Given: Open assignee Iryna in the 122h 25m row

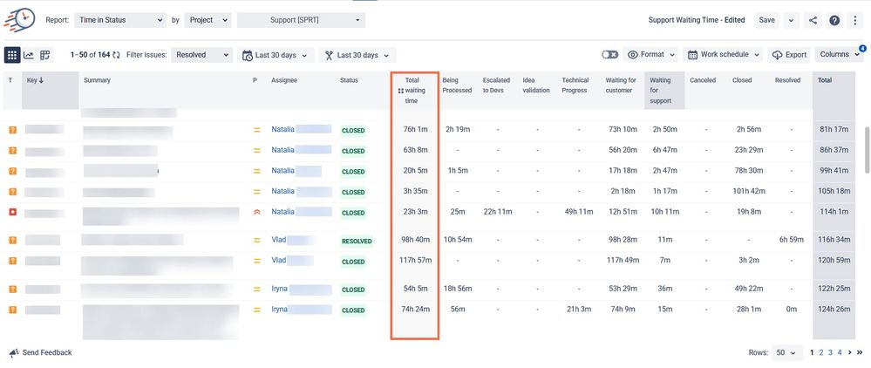Looking at the screenshot, I should tap(279, 289).
